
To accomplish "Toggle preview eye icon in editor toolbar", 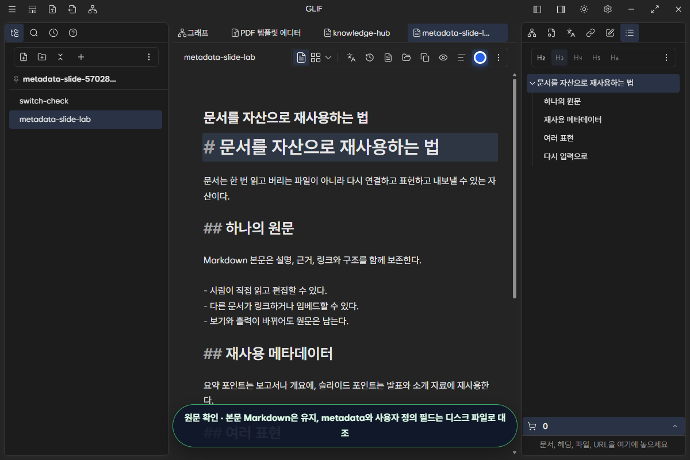I will (443, 57).
